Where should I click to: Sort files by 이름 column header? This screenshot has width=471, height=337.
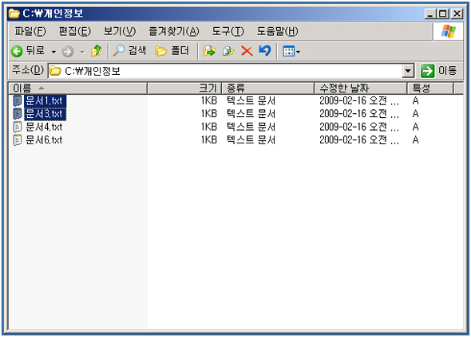(x=77, y=88)
